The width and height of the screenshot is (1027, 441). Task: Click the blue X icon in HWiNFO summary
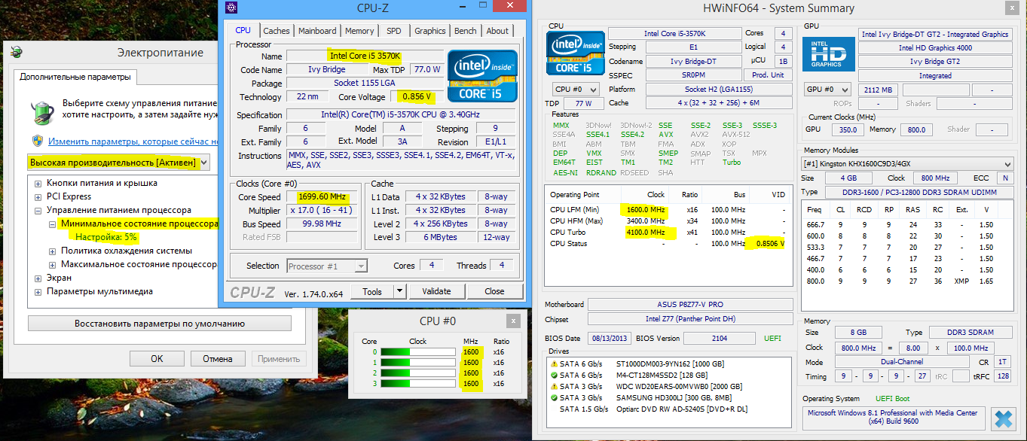click(1003, 418)
